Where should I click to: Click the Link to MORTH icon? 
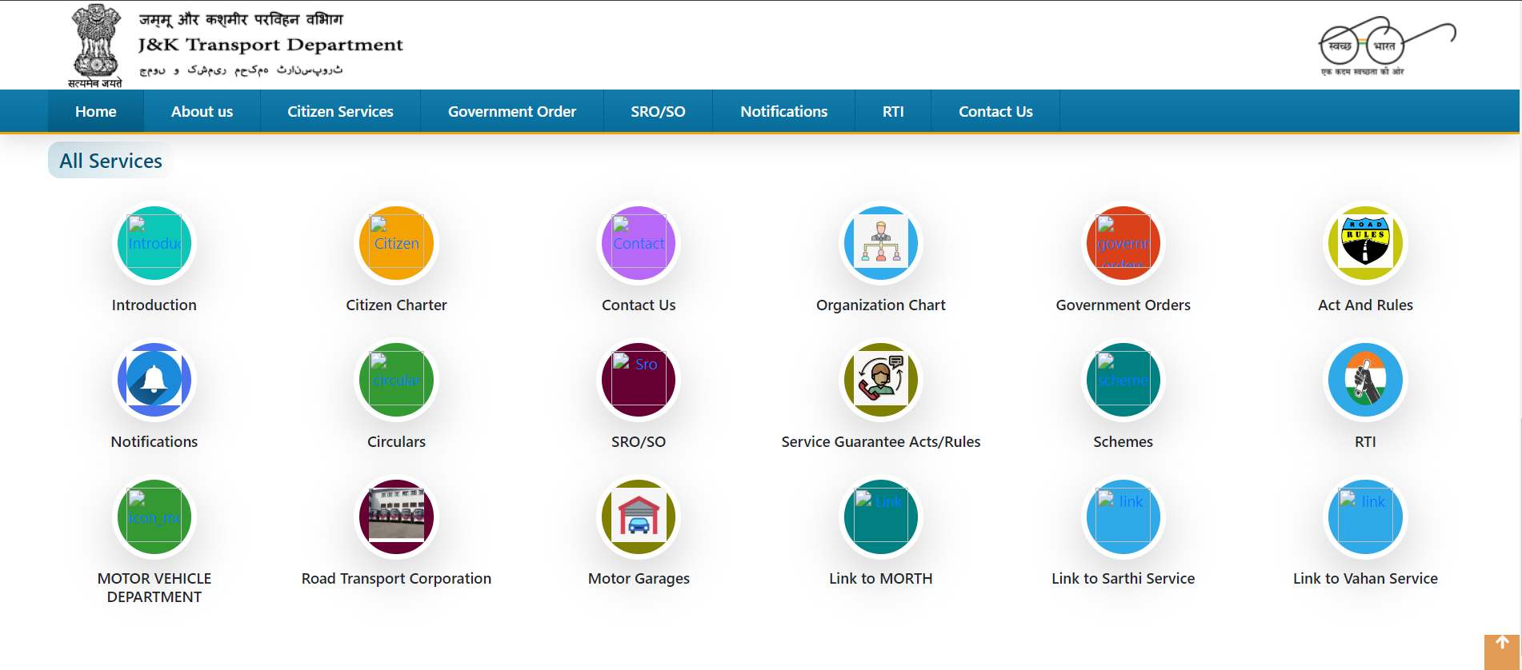click(x=881, y=516)
